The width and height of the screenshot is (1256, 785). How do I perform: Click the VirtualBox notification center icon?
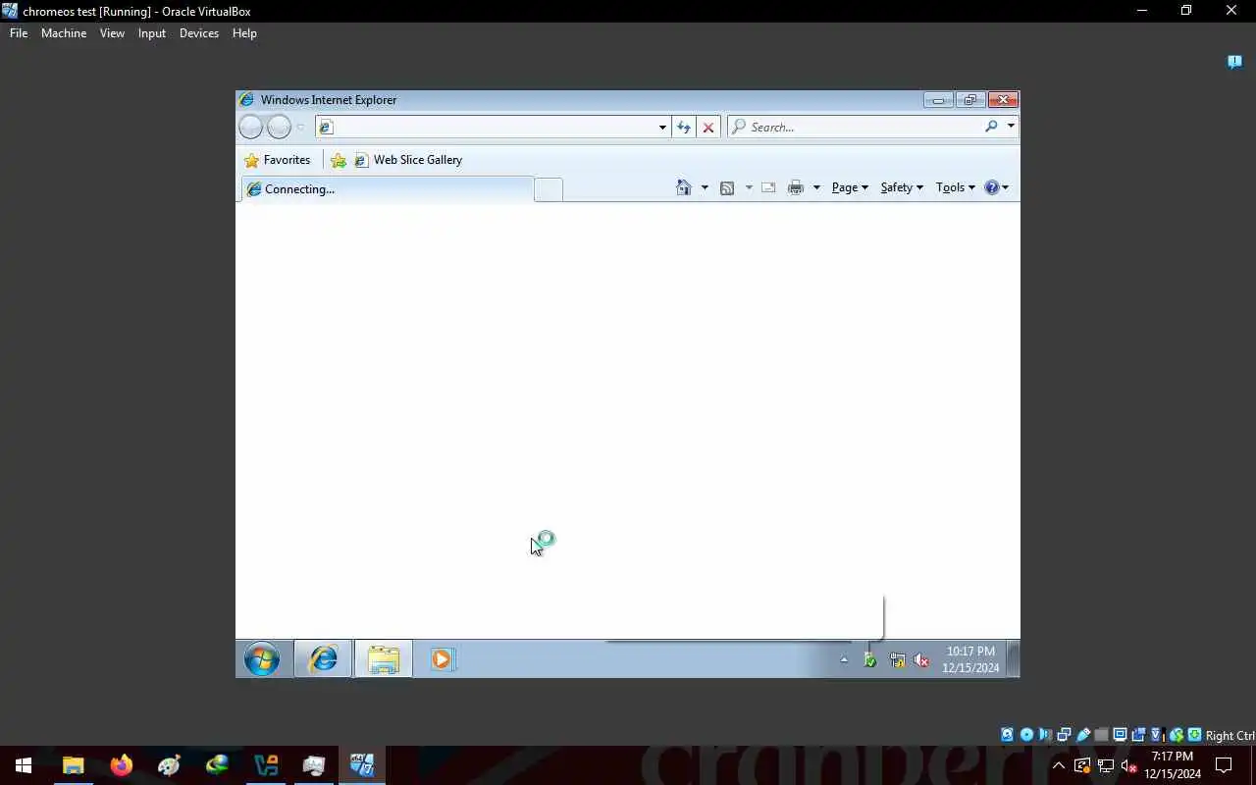point(1235,62)
